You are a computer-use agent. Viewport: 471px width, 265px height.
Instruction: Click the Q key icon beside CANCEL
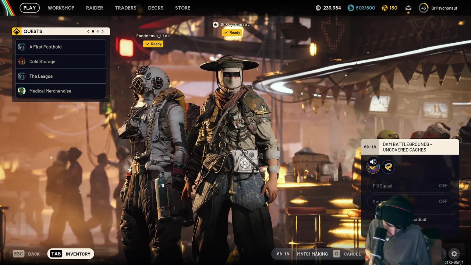[x=336, y=254]
